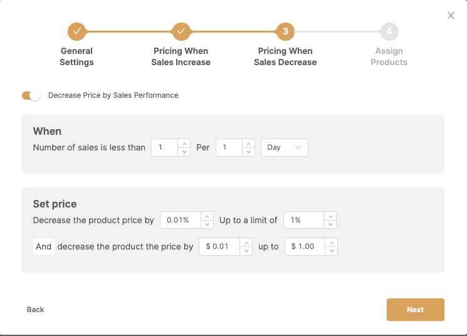Go Back to the previous step
Image resolution: width=467 pixels, height=336 pixels.
(x=36, y=310)
